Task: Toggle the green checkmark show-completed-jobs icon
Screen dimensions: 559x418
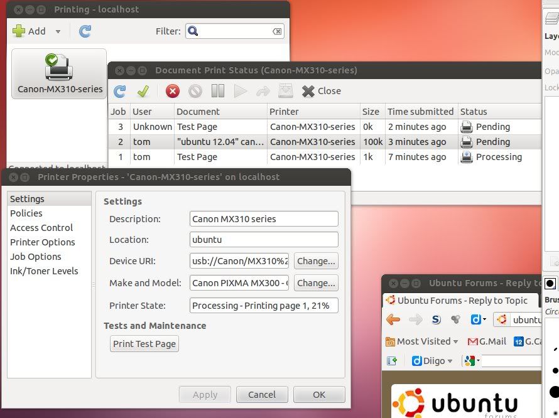Action: [x=143, y=91]
